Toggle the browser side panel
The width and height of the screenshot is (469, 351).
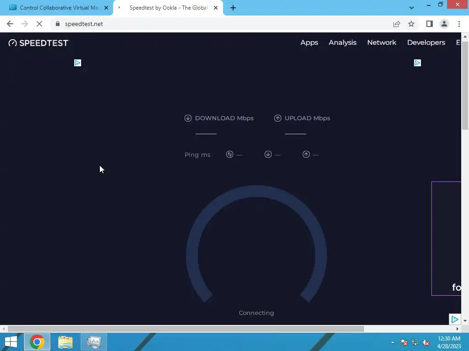pos(430,24)
